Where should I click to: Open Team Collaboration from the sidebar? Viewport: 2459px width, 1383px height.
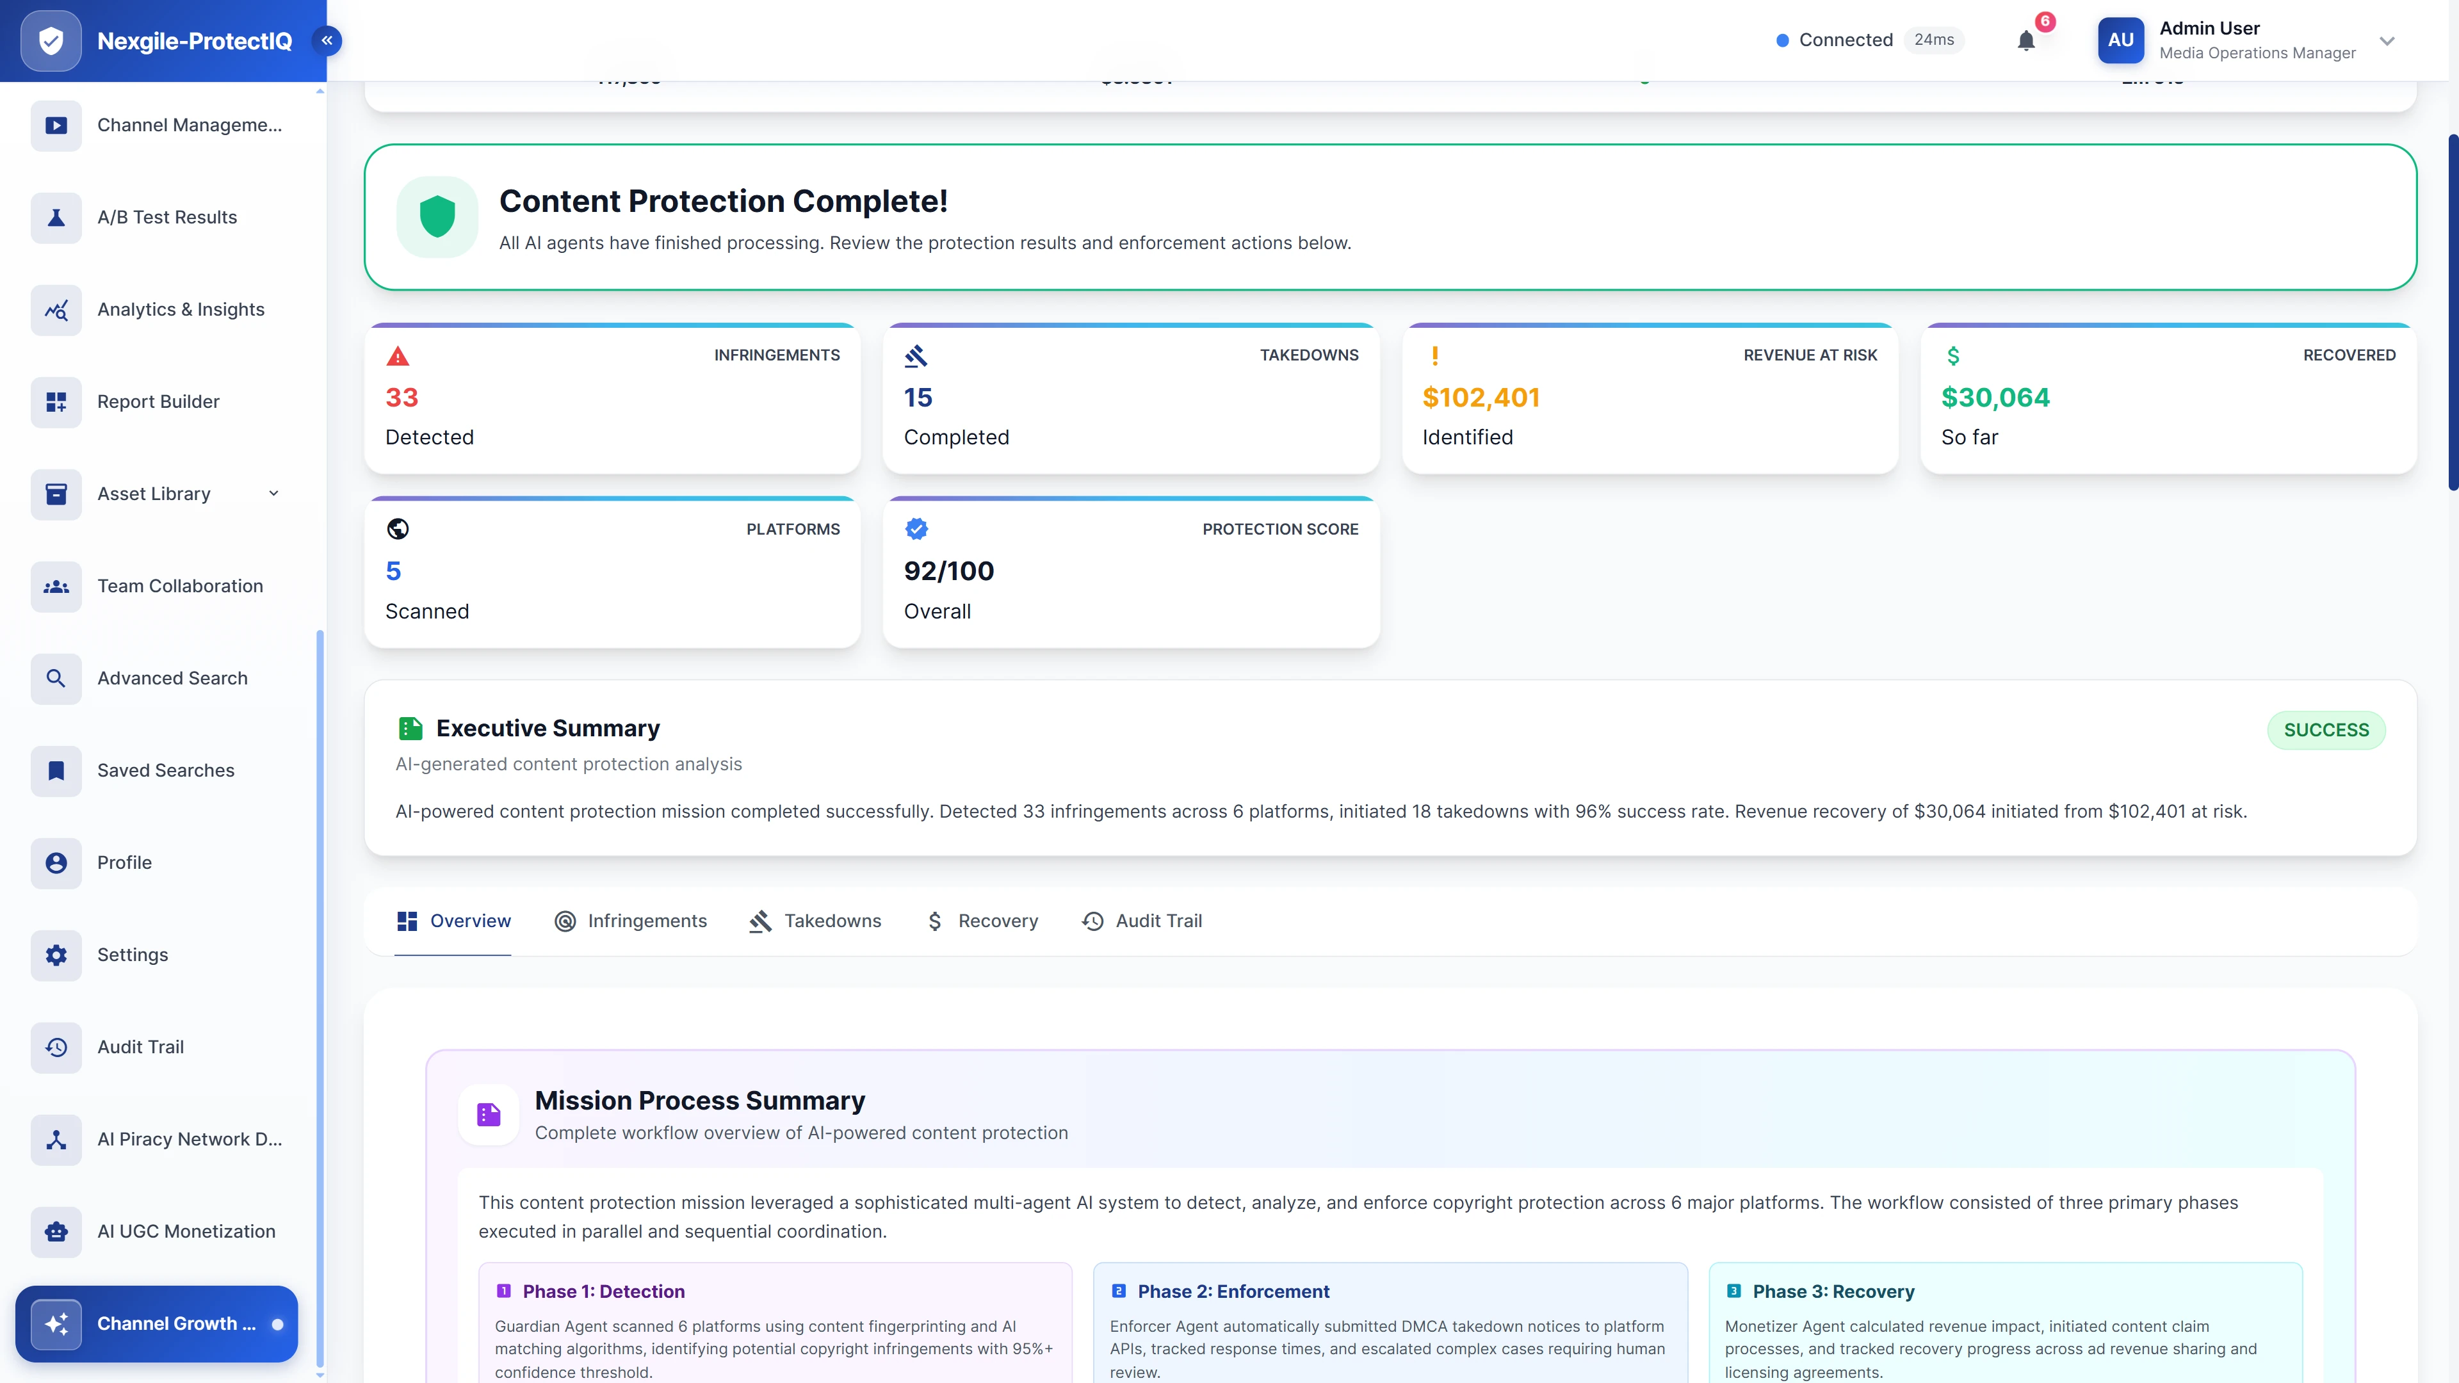pyautogui.click(x=179, y=586)
